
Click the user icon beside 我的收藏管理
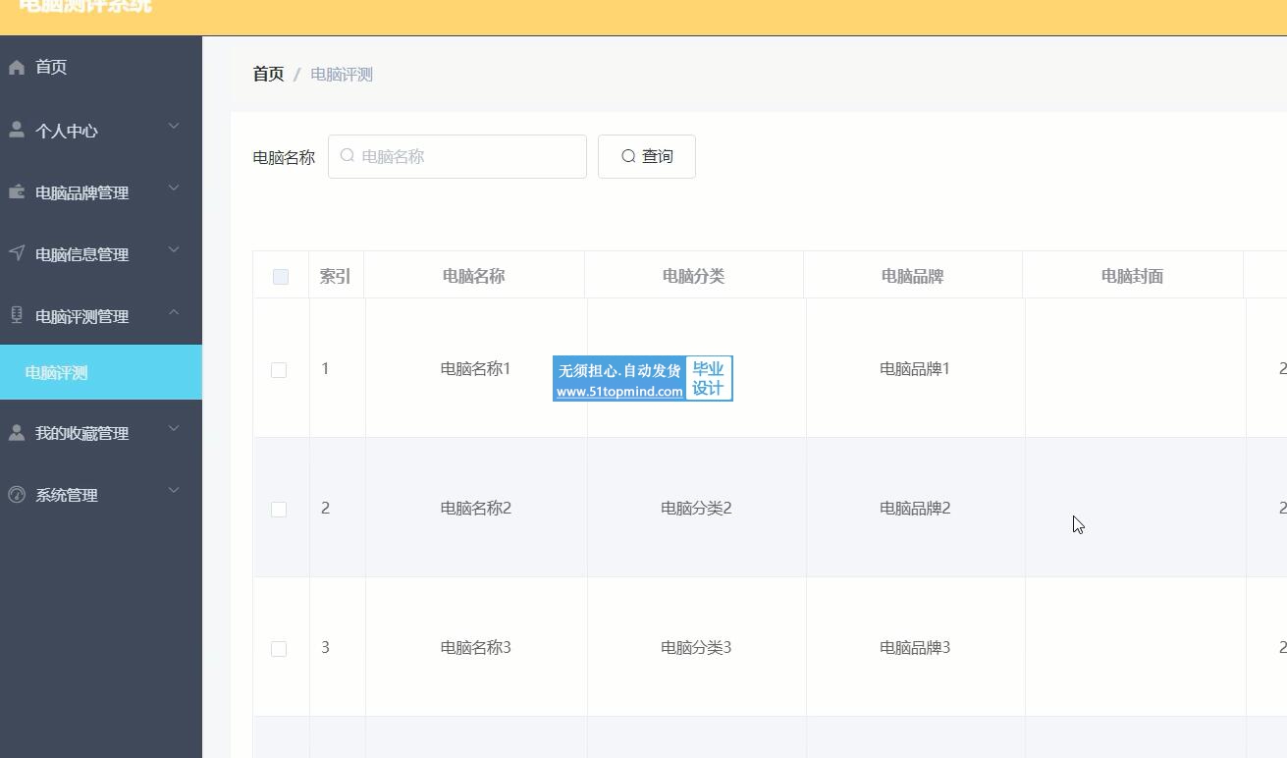pyautogui.click(x=17, y=432)
